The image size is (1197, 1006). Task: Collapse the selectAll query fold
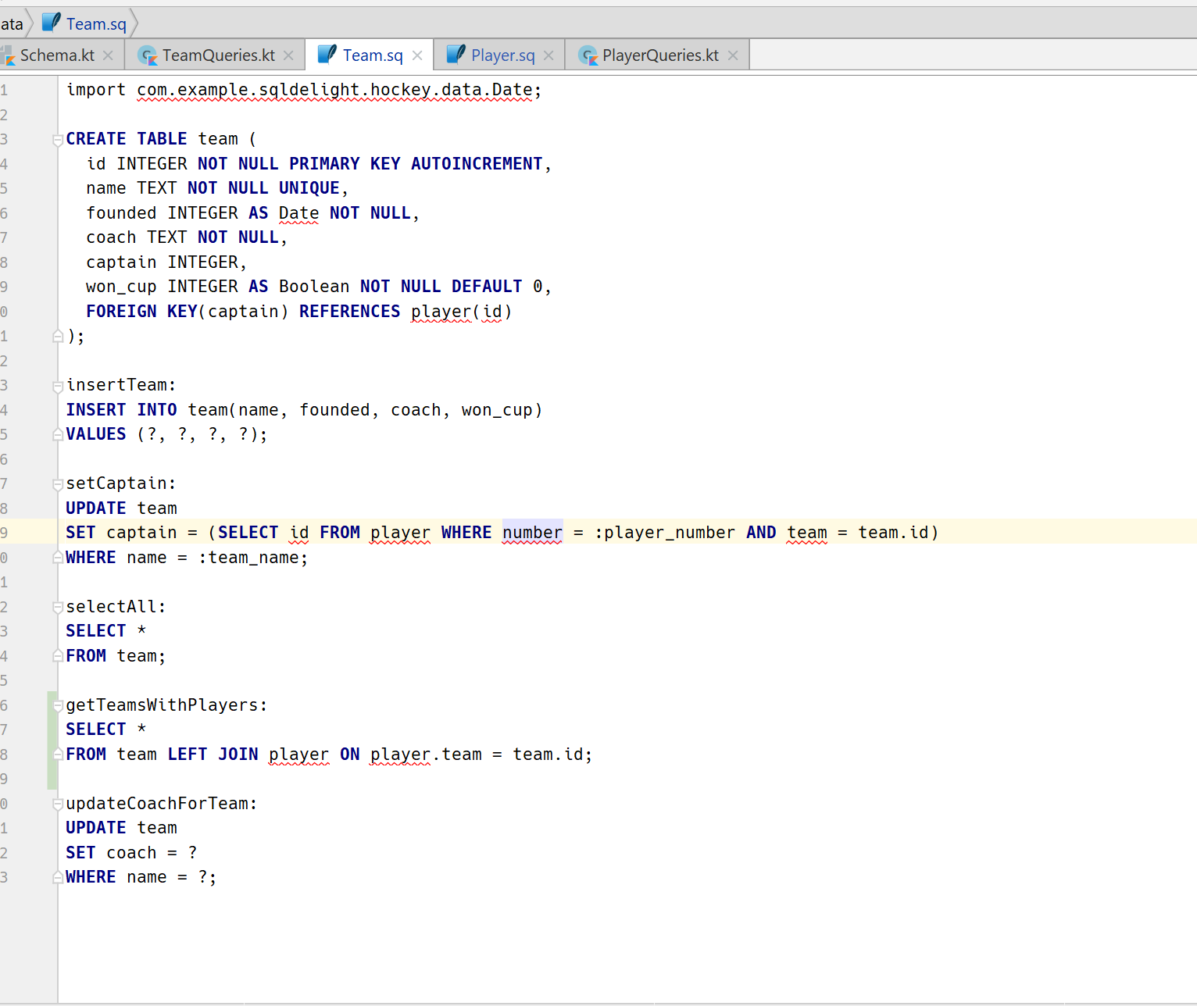click(57, 607)
